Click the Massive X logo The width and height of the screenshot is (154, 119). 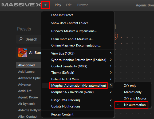coord(21,5)
